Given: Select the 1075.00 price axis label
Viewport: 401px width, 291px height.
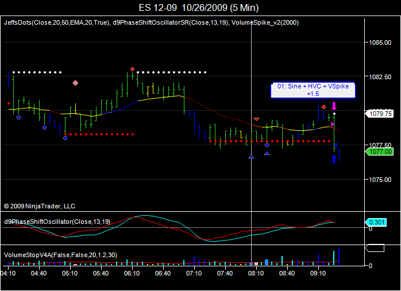Looking at the screenshot, I should pos(380,180).
